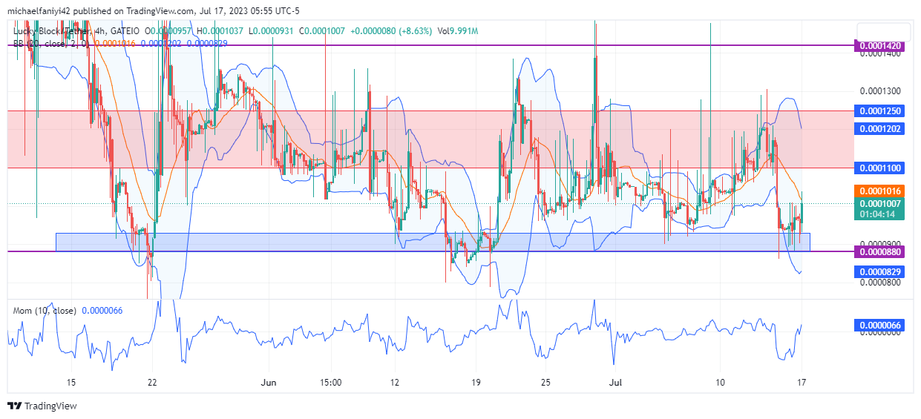Click the Mom (10, close) indicator legend
This screenshot has width=921, height=419.
[x=45, y=311]
